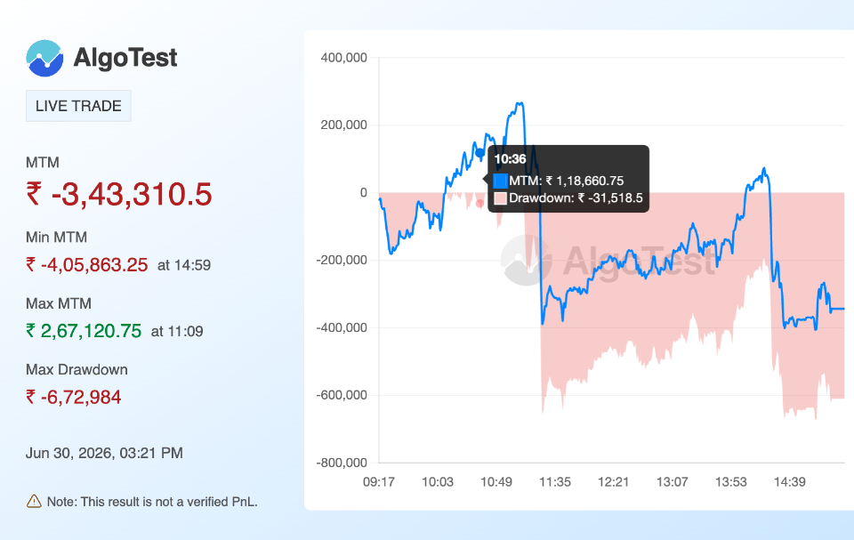The image size is (854, 540).
Task: Click the AlgoTest circular logo icon
Action: pyautogui.click(x=44, y=59)
